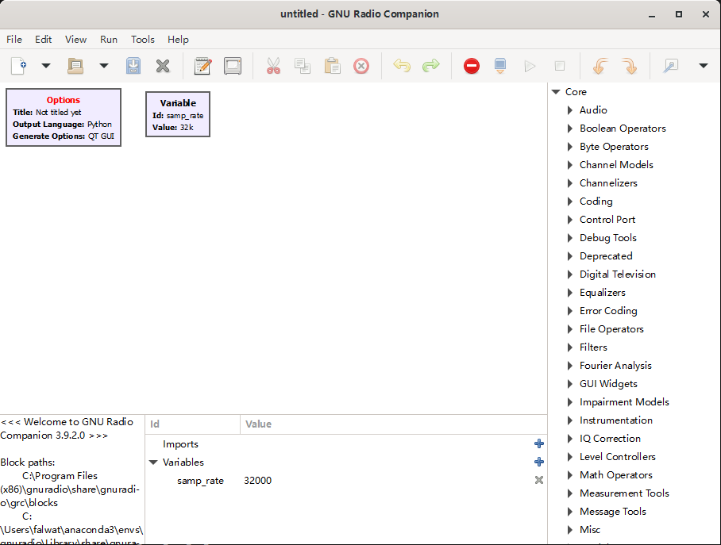Viewport: 721px width, 545px height.
Task: Open the Help menu
Action: tap(178, 40)
